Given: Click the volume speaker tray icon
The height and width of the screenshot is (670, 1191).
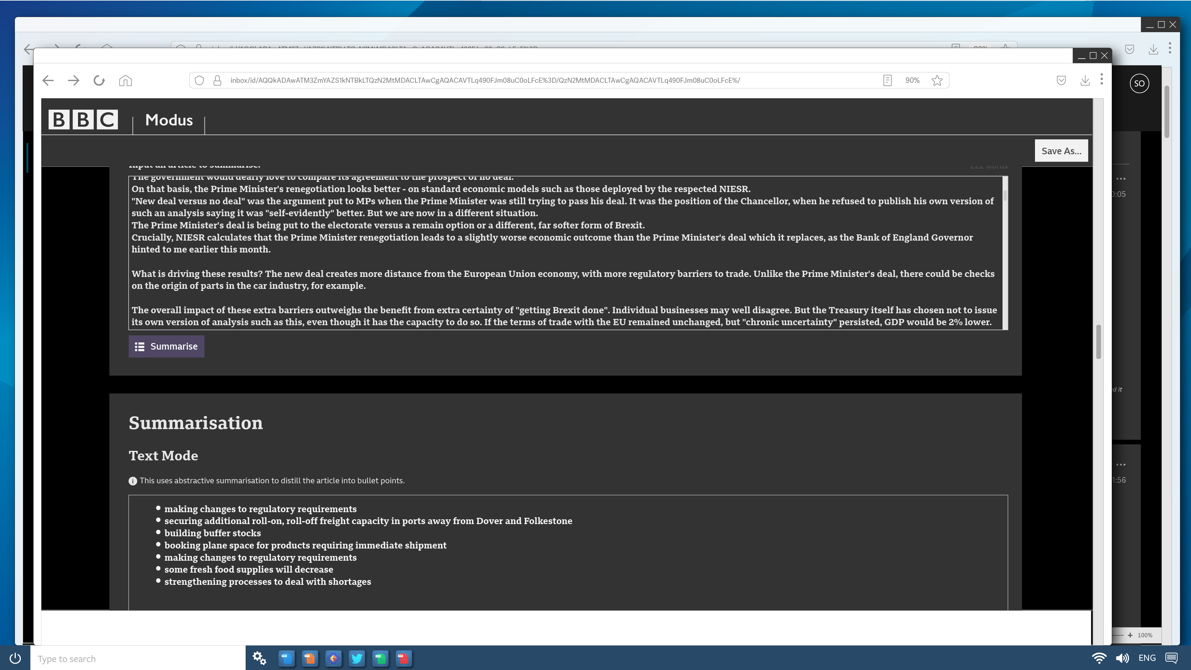Looking at the screenshot, I should coord(1122,658).
